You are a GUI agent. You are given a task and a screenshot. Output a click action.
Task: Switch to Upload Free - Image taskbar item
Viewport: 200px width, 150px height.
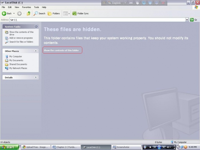pyautogui.click(x=36, y=147)
